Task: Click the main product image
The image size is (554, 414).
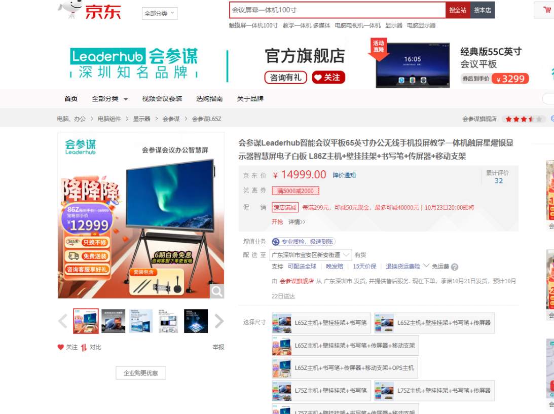Action: click(x=141, y=215)
